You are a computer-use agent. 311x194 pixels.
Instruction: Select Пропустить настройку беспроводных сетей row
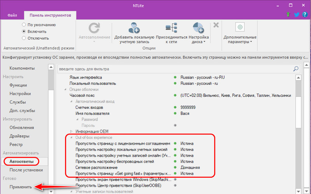[115, 161]
